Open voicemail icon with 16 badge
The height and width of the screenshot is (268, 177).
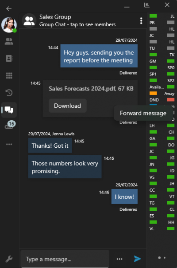tap(10, 125)
